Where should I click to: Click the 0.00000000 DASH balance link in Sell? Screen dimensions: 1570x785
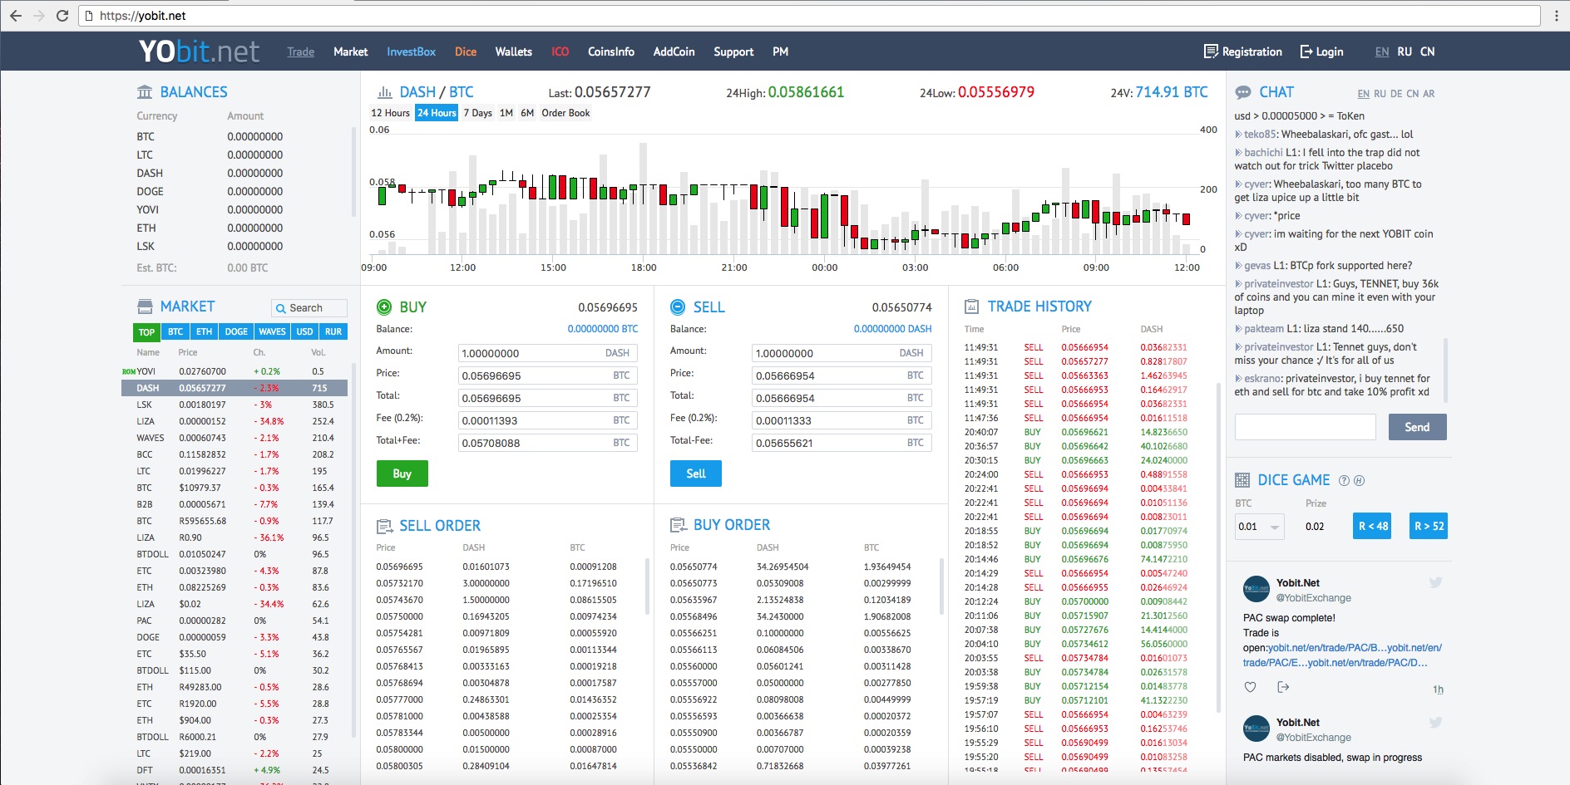pos(892,329)
